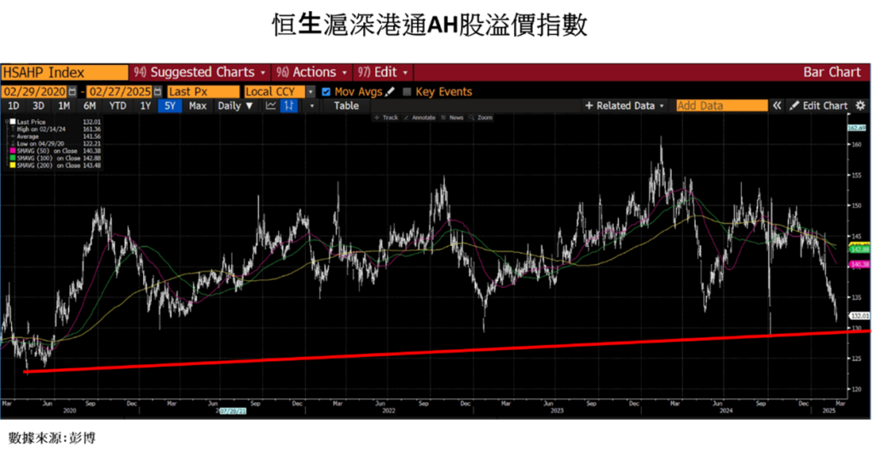Image resolution: width=873 pixels, height=453 pixels.
Task: Uncheck the Mov Avgs checkbox
Action: point(327,91)
